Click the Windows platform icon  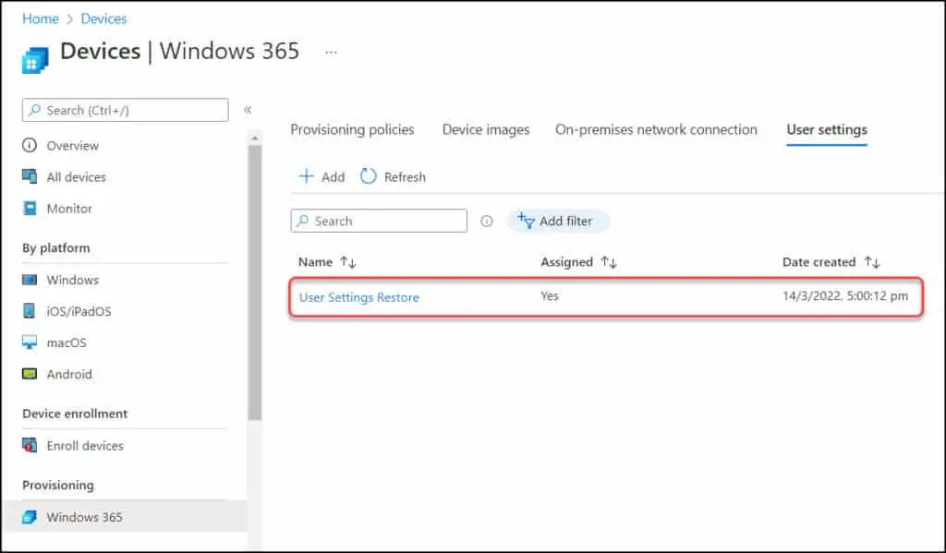pyautogui.click(x=30, y=280)
